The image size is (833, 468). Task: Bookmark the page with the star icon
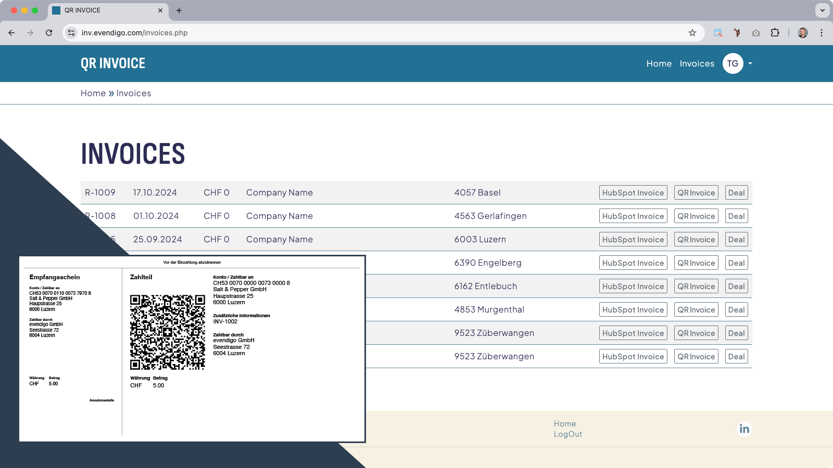click(692, 32)
